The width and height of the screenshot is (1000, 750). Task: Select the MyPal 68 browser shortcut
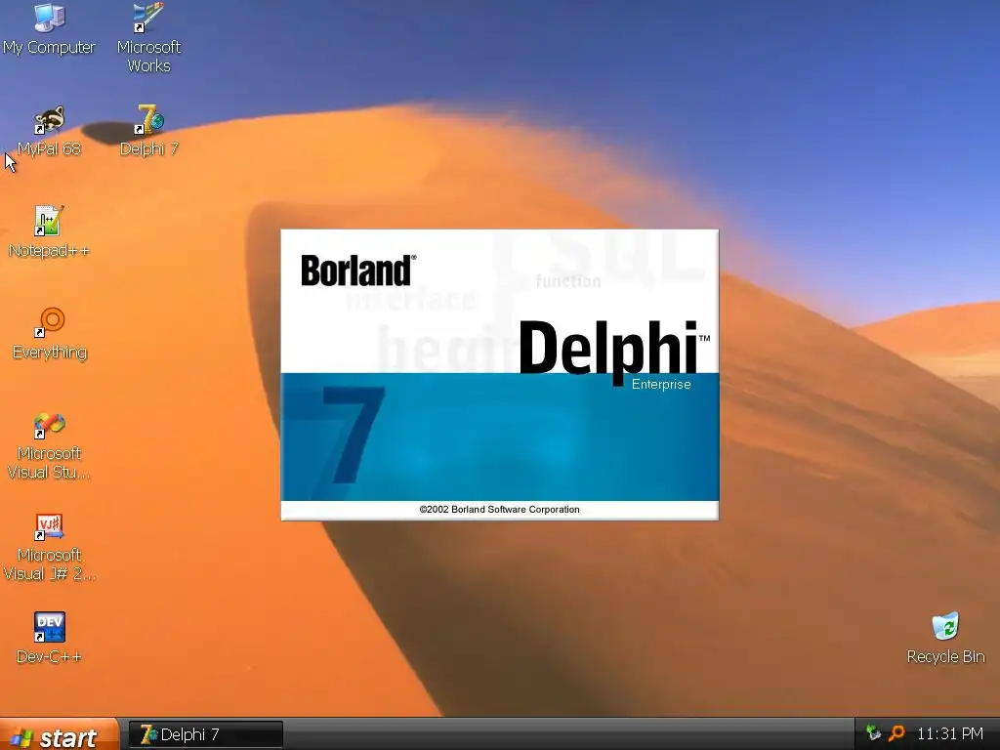49,132
